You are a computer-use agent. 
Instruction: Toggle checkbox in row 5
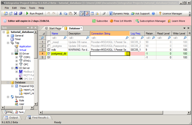(49, 57)
